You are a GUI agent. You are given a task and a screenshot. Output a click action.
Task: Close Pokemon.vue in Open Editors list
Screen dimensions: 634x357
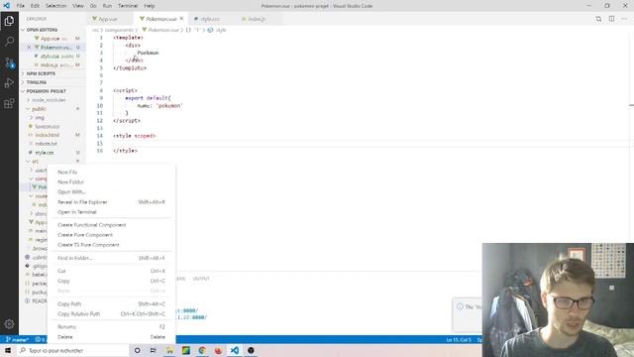pyautogui.click(x=29, y=48)
